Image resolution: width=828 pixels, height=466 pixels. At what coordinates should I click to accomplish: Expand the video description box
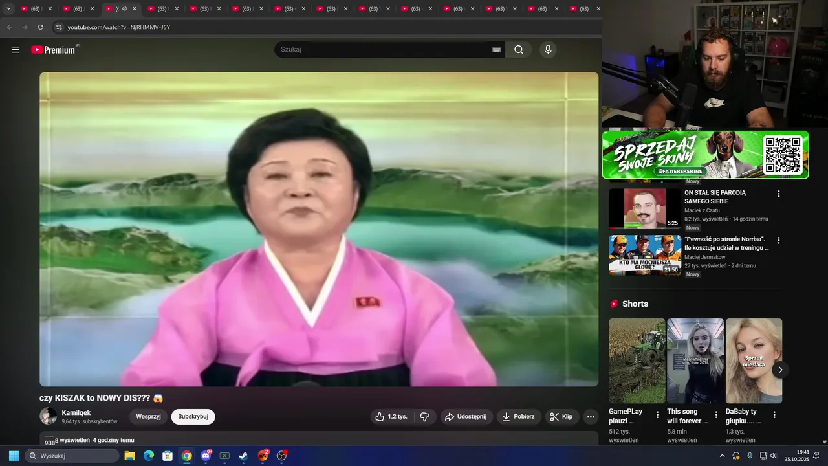[x=319, y=439]
